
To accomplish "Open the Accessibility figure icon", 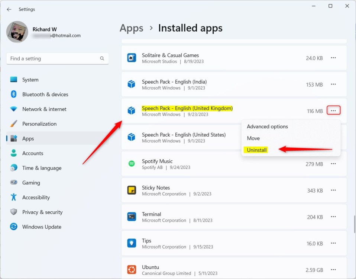I will (x=14, y=197).
